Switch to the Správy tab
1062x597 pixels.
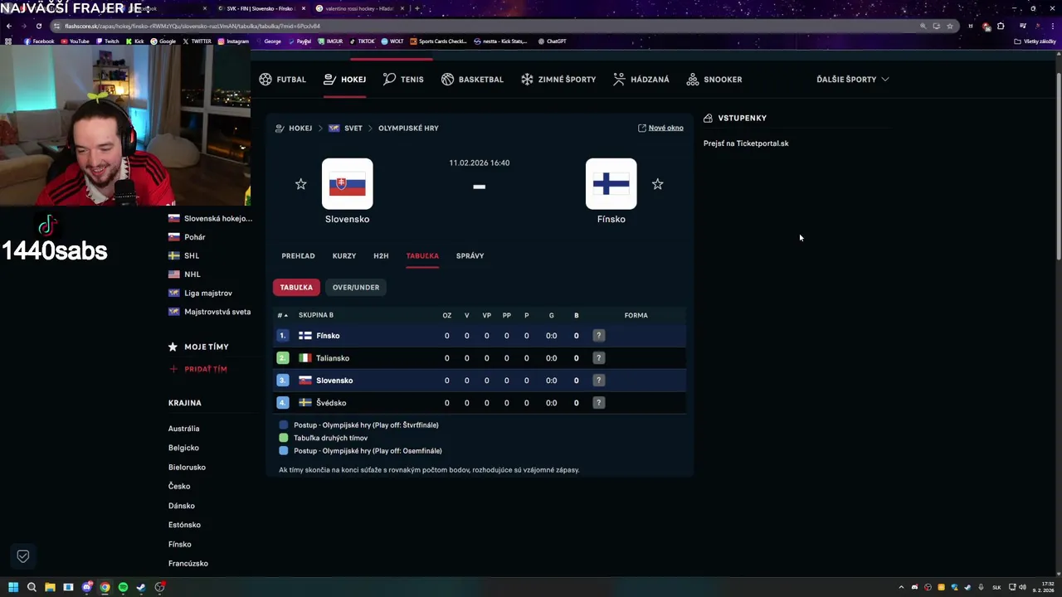point(470,256)
